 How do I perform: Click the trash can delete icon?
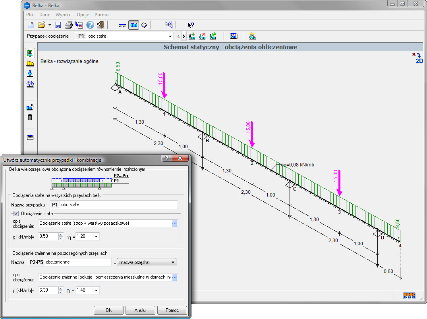point(30,117)
